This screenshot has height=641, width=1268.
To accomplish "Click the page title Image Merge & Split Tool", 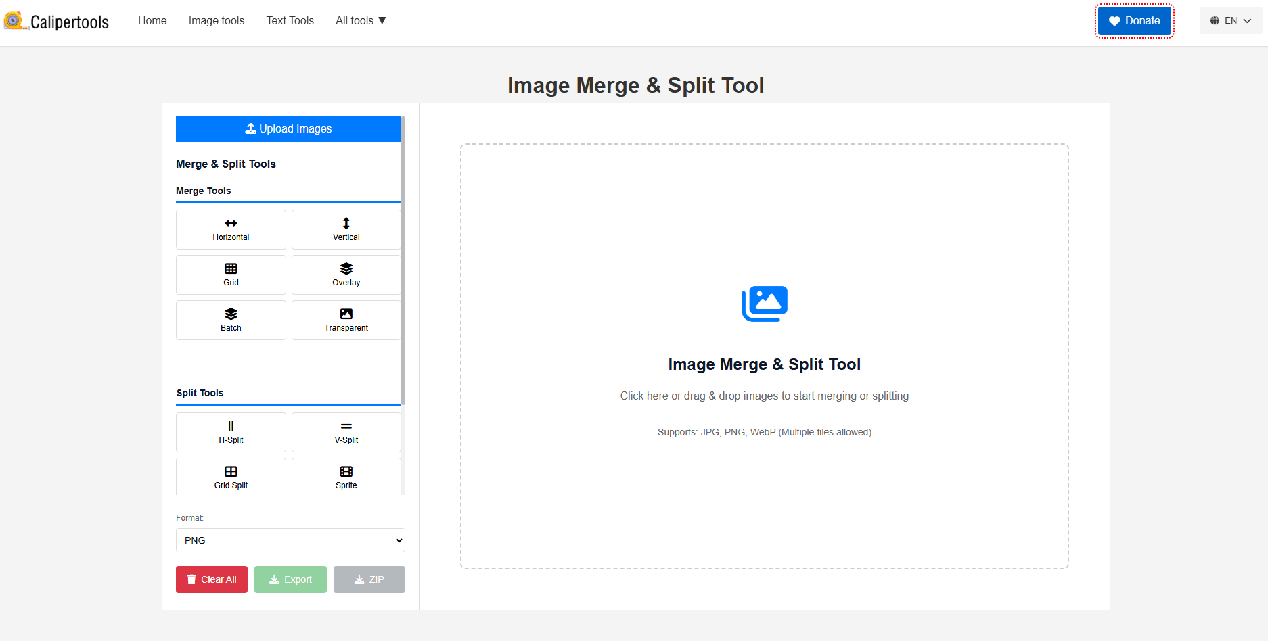I will tap(636, 85).
